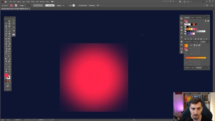Set toolbar mode to Gradient
The image size is (215, 121).
tap(8, 81)
